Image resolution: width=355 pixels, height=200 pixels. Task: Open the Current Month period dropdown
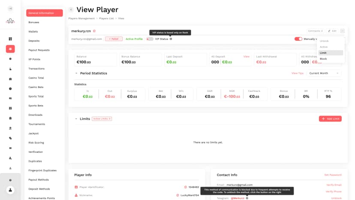(324, 73)
